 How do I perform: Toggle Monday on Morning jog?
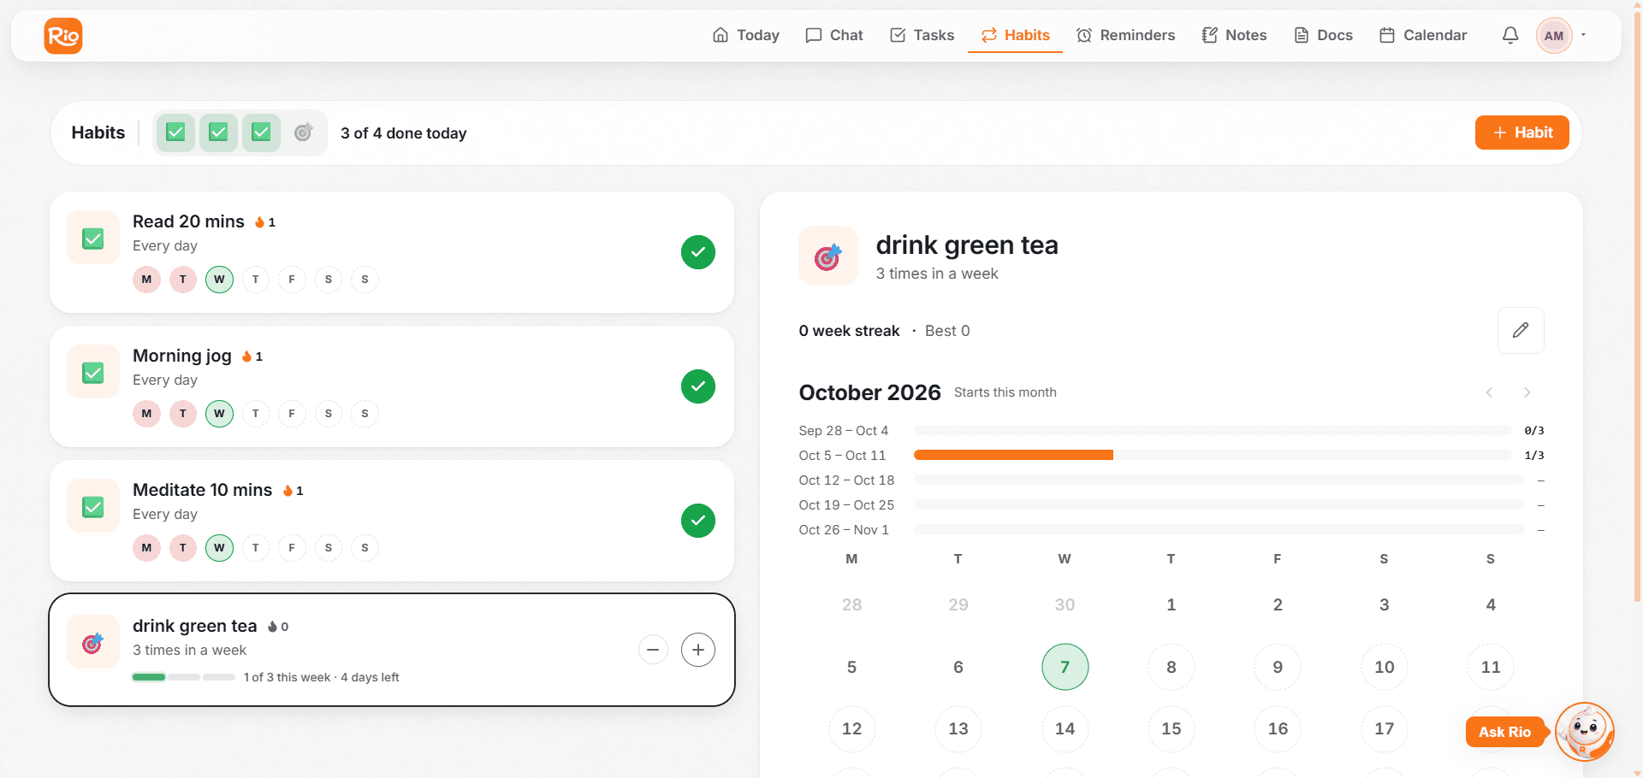(146, 414)
